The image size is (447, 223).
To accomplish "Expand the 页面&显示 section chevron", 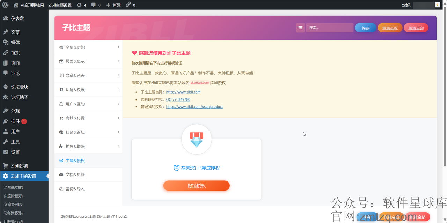I will [x=119, y=61].
